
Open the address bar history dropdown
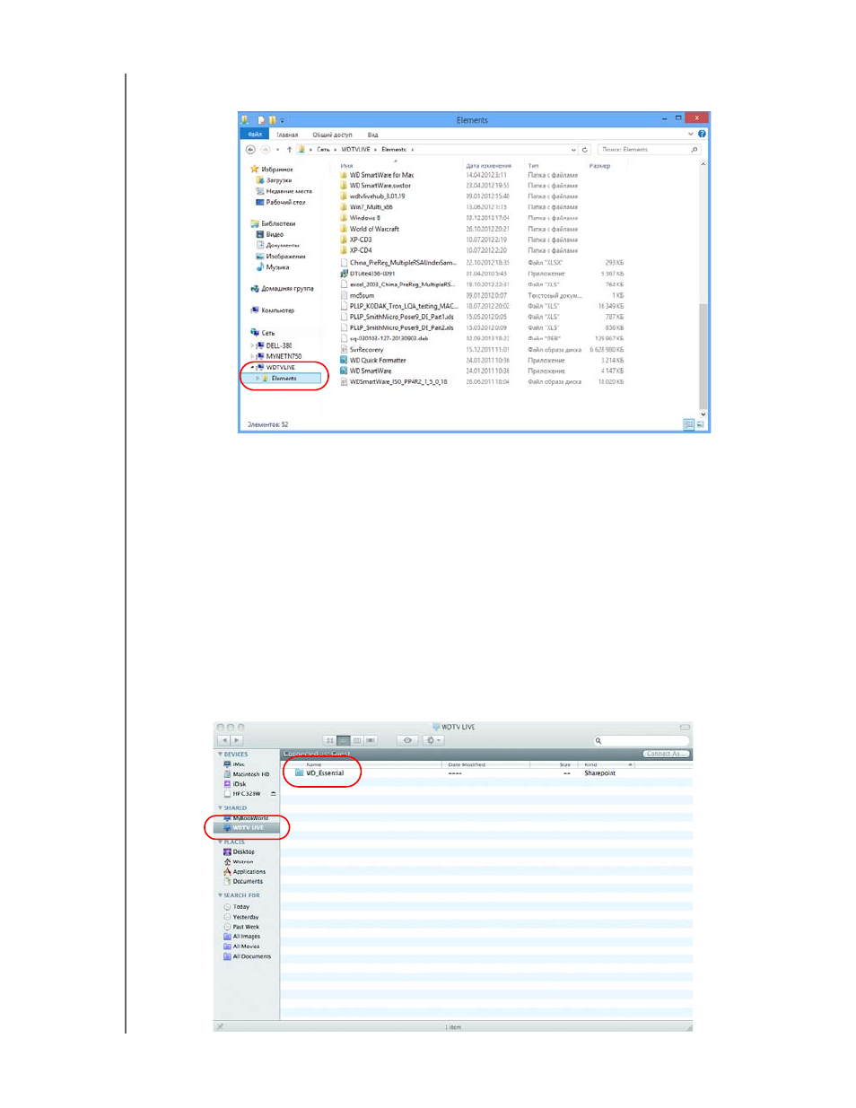coord(573,150)
